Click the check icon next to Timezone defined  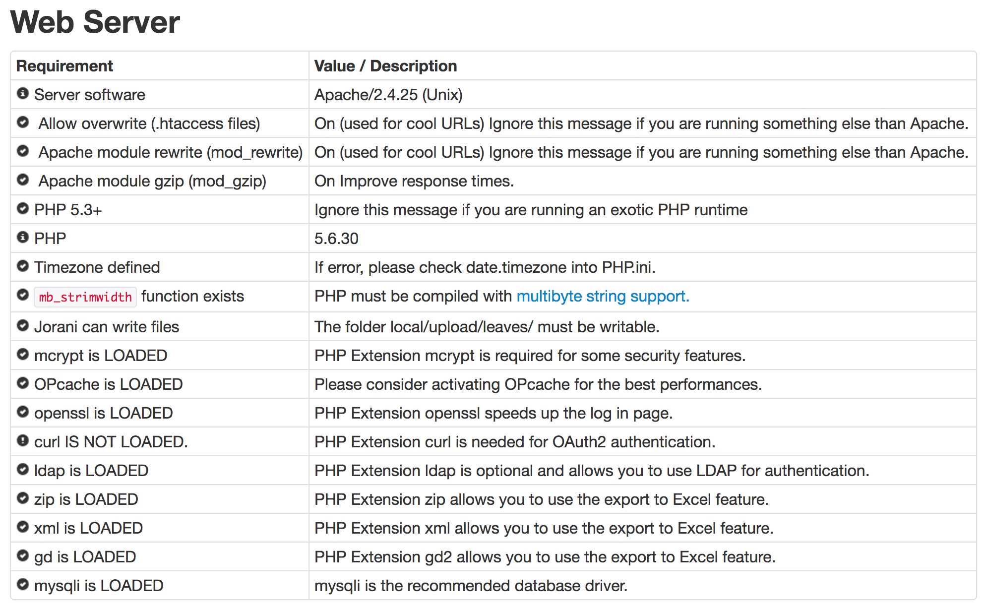click(23, 266)
